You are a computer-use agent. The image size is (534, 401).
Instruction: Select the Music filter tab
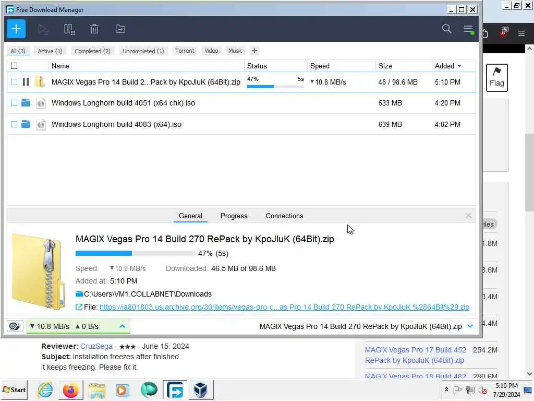pos(235,51)
